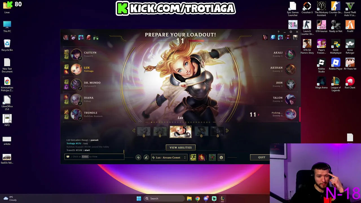This screenshot has width=361, height=203.
Task: Open the ward skin selector
Action: (212, 157)
